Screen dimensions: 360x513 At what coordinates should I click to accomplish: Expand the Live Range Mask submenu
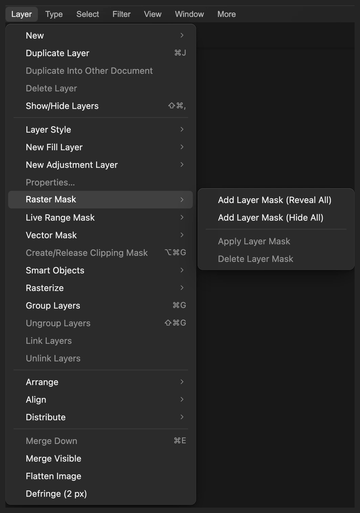click(100, 218)
